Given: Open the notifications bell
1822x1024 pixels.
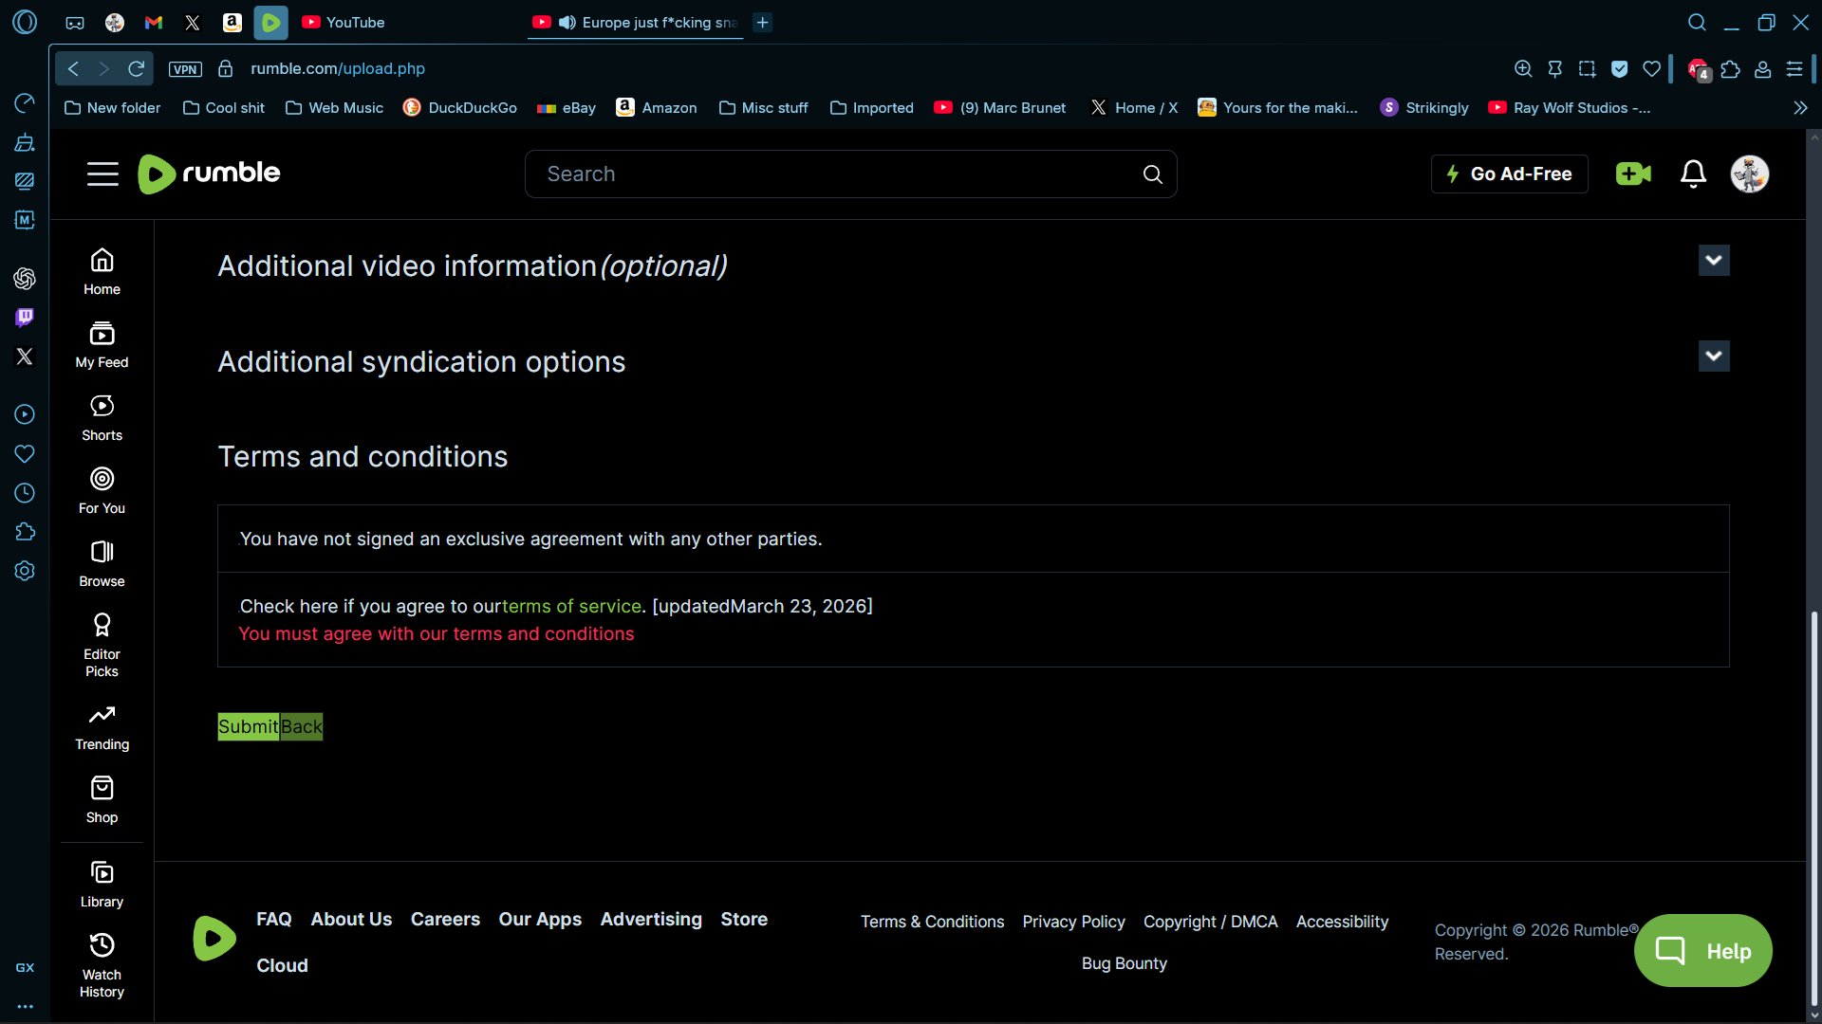Looking at the screenshot, I should 1693,174.
